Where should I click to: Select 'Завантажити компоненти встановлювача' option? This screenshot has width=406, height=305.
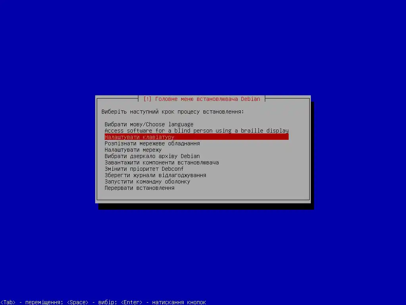coord(197,162)
